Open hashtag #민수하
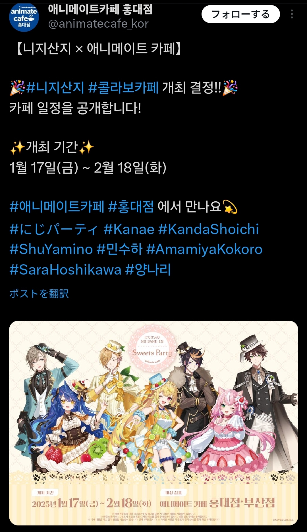The height and width of the screenshot is (532, 307). 119,249
